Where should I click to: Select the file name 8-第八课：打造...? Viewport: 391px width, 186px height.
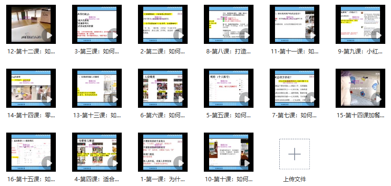(x=229, y=52)
